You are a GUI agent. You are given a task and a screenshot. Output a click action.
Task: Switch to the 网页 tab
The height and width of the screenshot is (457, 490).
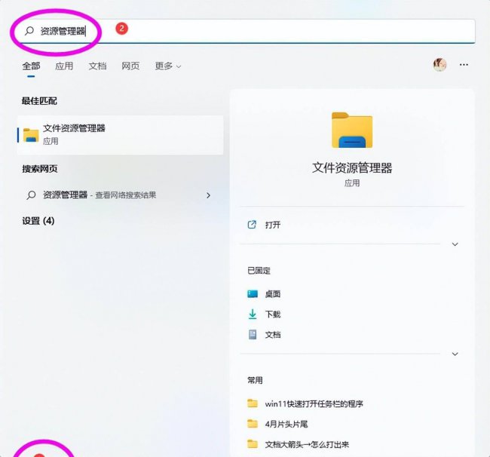point(130,66)
